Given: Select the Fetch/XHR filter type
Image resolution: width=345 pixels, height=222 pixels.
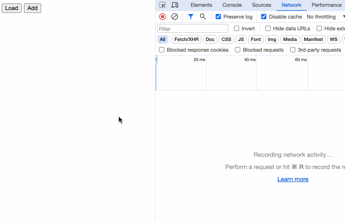Looking at the screenshot, I should click(x=186, y=39).
